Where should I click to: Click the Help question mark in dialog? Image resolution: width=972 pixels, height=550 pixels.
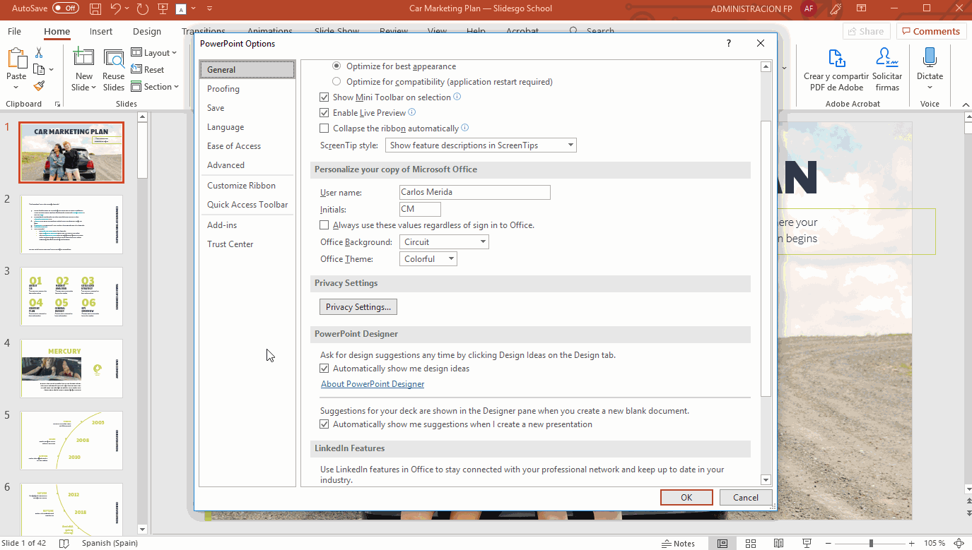point(729,44)
